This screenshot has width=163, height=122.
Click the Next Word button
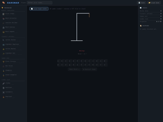[74, 69]
